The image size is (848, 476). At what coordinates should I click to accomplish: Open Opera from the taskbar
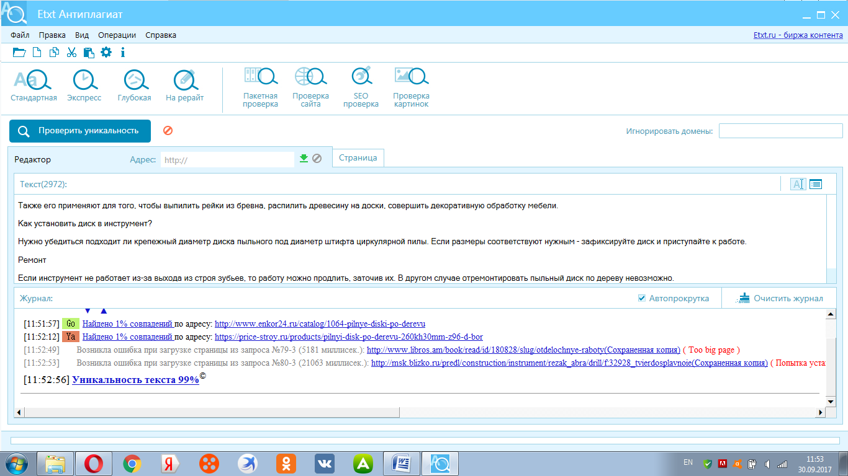pos(94,464)
